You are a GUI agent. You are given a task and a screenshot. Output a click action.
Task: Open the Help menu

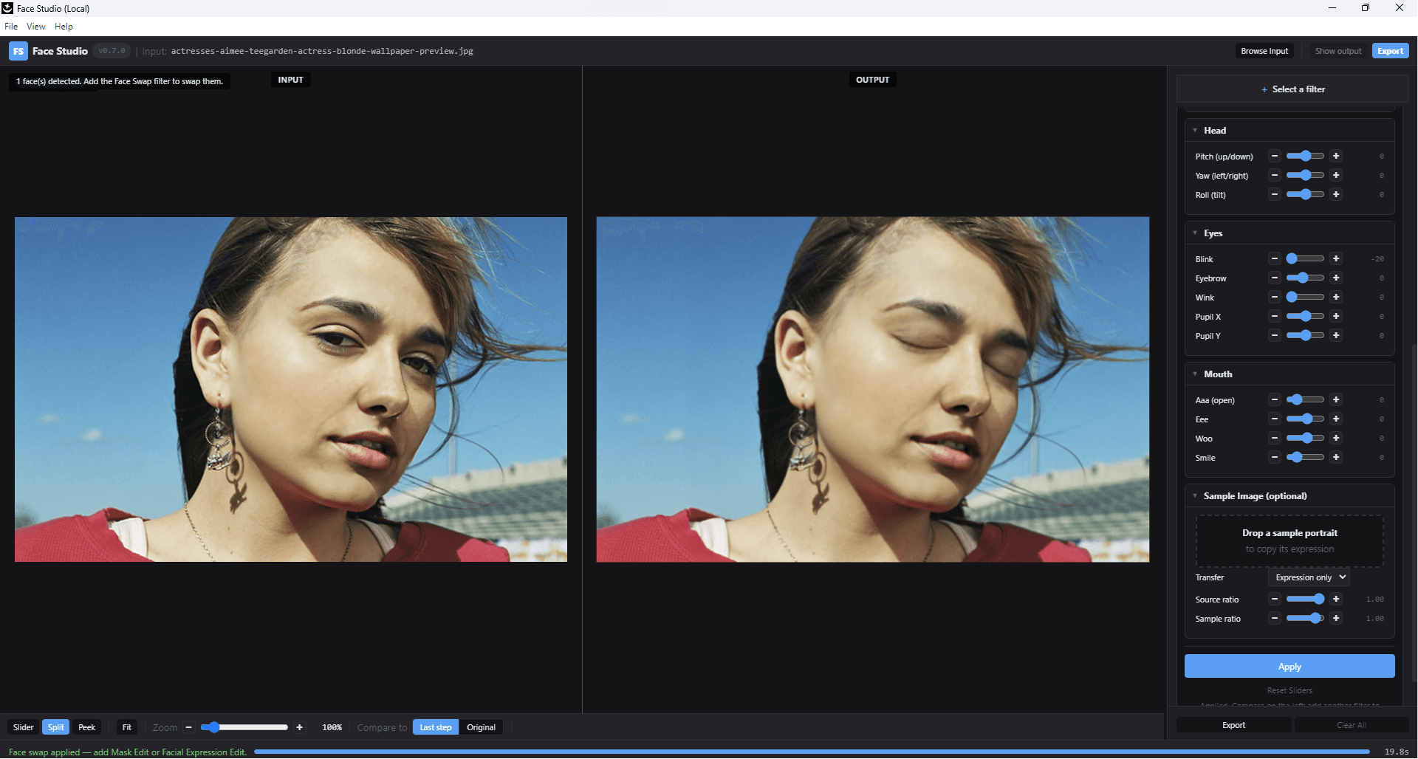pos(64,27)
